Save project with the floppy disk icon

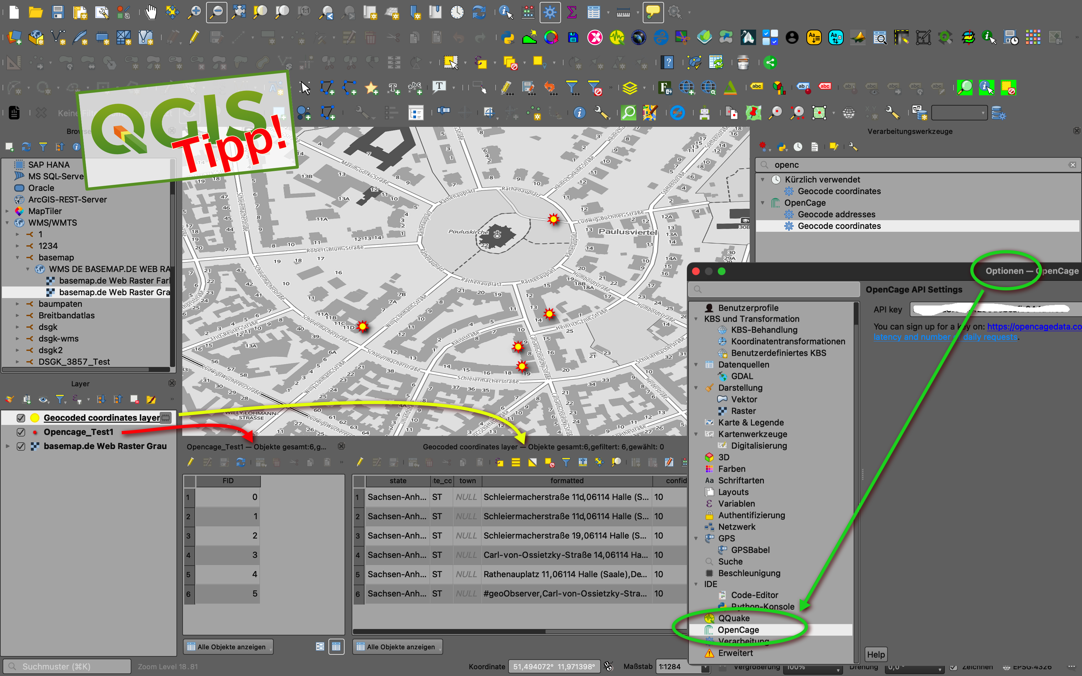(x=58, y=12)
